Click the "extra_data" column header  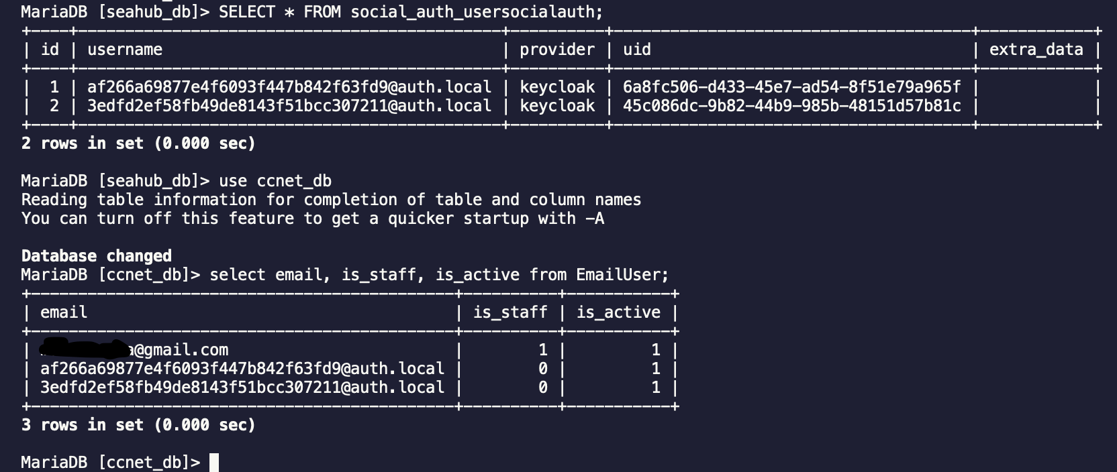[1036, 50]
